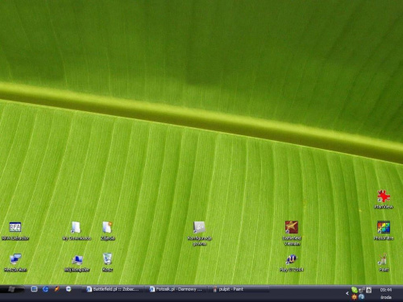
Task: Open the IrfanView shortcut with red splat
Action: click(384, 199)
